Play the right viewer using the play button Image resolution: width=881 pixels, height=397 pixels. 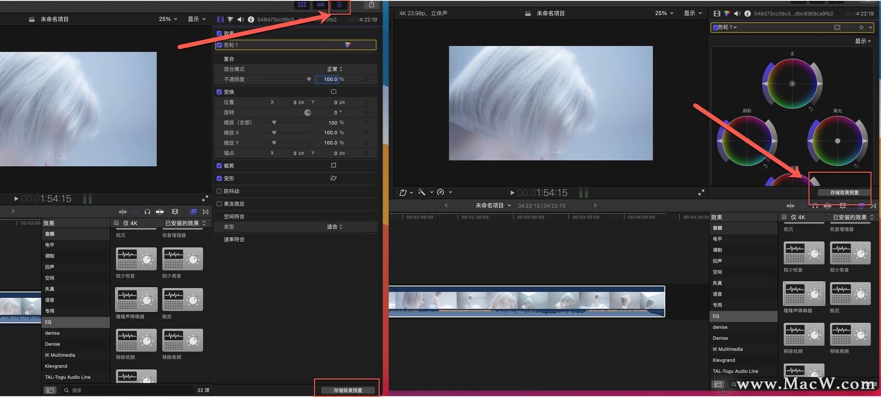pos(512,193)
